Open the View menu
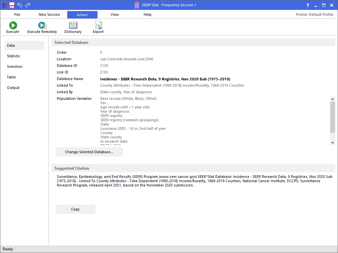Image resolution: width=338 pixels, height=253 pixels. pos(115,14)
